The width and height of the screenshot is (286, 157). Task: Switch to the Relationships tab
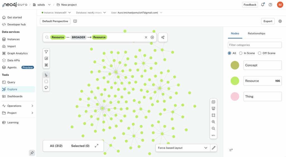coord(256,34)
